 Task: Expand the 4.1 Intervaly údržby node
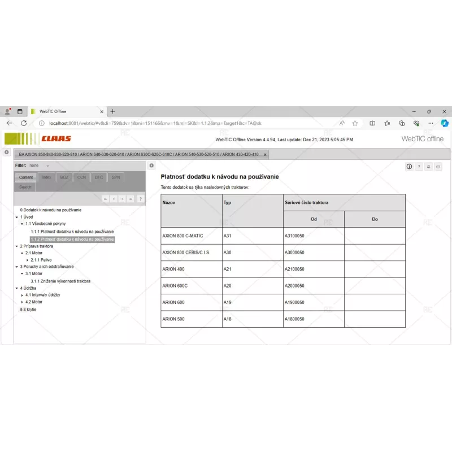[x=22, y=295]
